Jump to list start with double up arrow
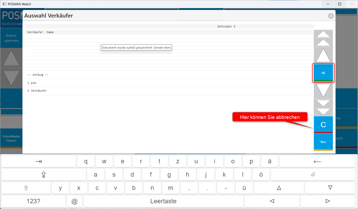Image resolution: width=358 pixels, height=209 pixels. coord(323,38)
